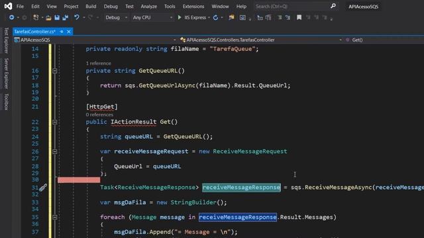Open the View menu
Image resolution: width=424 pixels, height=238 pixels.
pyautogui.click(x=52, y=6)
